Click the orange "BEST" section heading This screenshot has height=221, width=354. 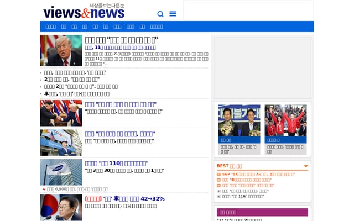(229, 166)
